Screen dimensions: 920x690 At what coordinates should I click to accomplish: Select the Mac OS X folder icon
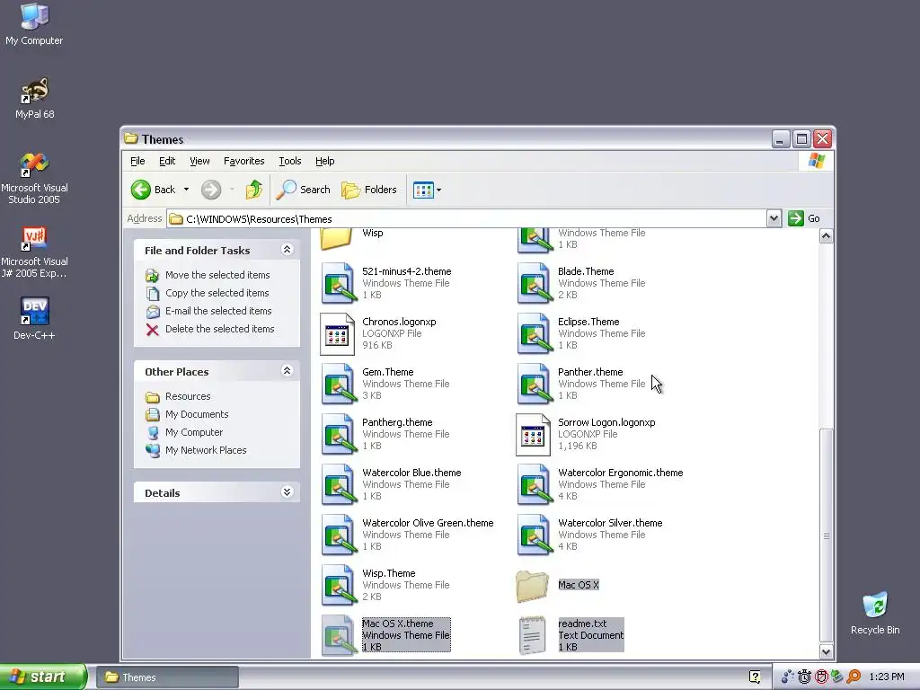coord(532,586)
